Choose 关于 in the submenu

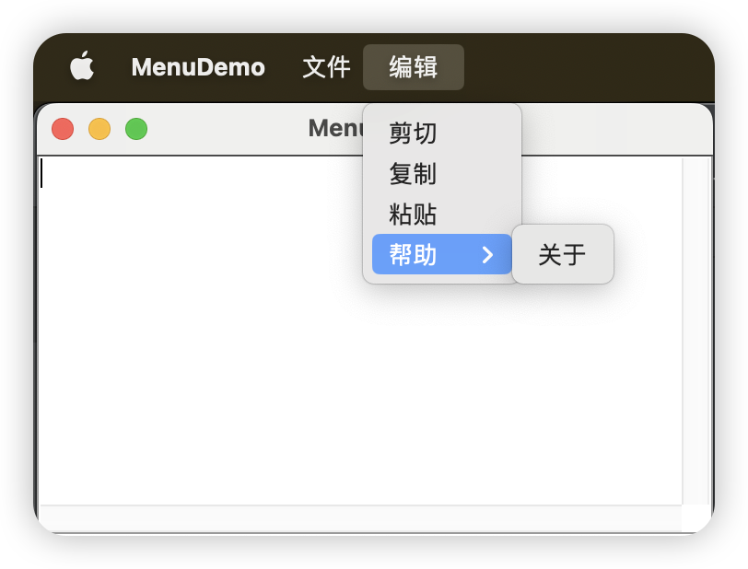click(x=562, y=255)
